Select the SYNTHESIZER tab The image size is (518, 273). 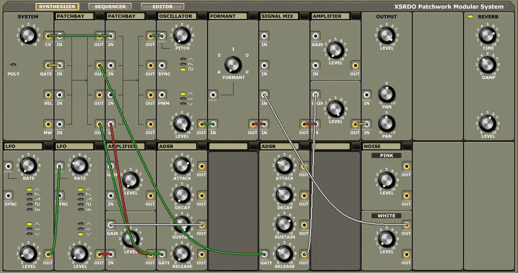point(57,7)
